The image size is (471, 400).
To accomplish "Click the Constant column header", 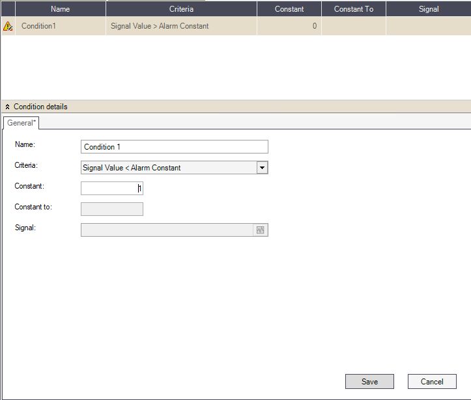I will tap(289, 9).
